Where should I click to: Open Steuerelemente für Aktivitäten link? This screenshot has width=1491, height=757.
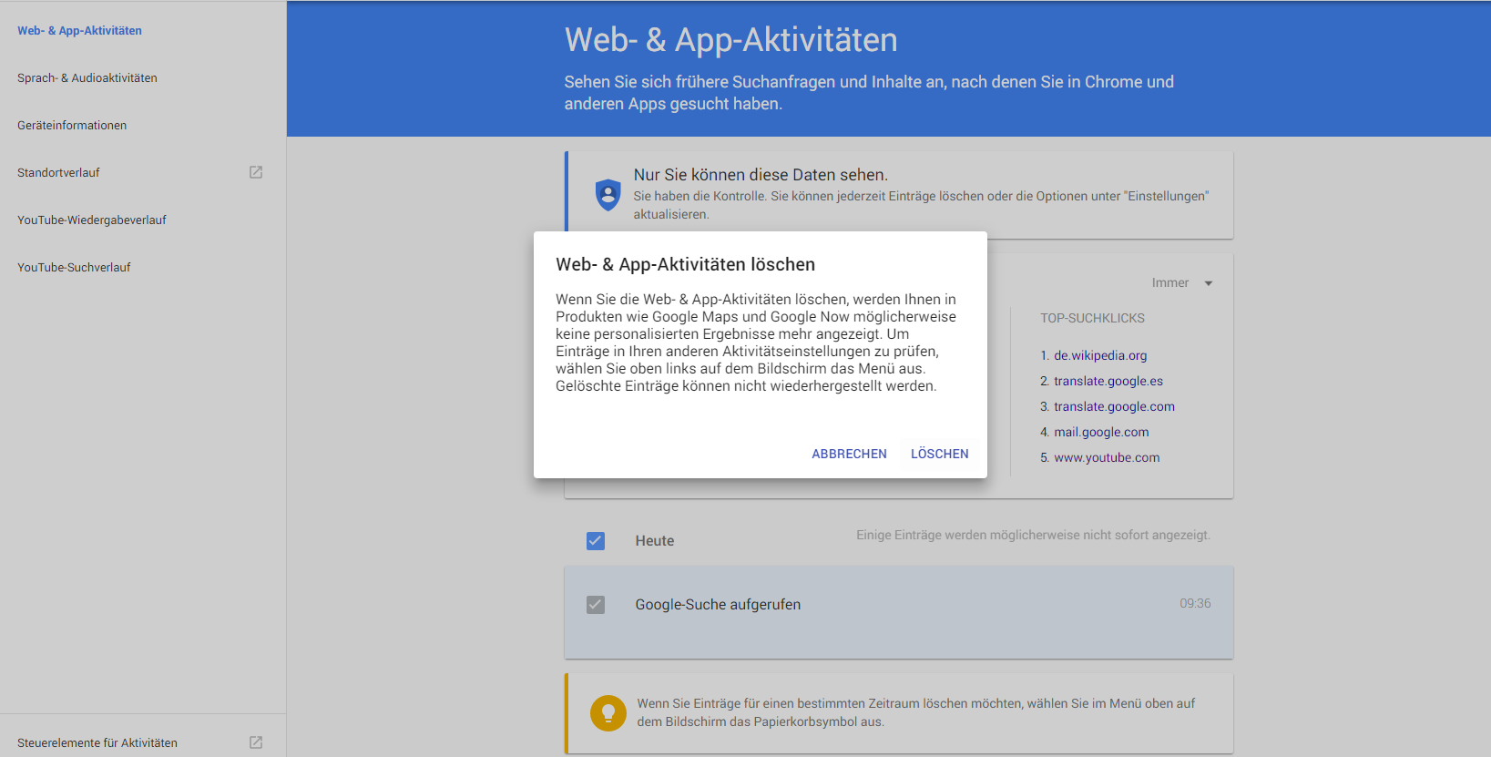pyautogui.click(x=97, y=742)
